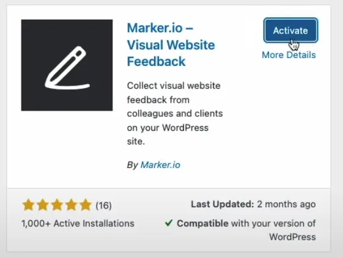Click the fourth rating star

pyautogui.click(x=72, y=205)
